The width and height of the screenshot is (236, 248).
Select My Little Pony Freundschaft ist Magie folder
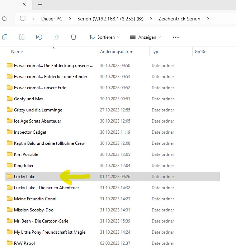click(x=49, y=232)
